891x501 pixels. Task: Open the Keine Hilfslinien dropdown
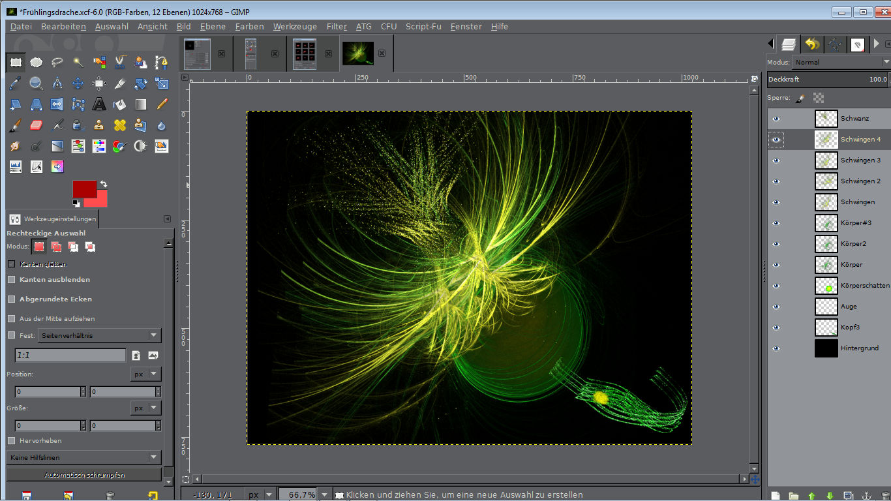pos(83,457)
